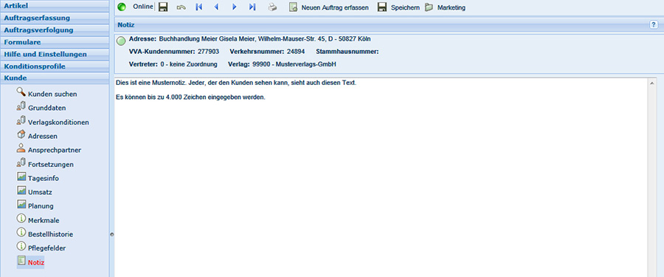Open Ansprechpartner menu entry
Screen dimensions: 664x277
(x=55, y=150)
